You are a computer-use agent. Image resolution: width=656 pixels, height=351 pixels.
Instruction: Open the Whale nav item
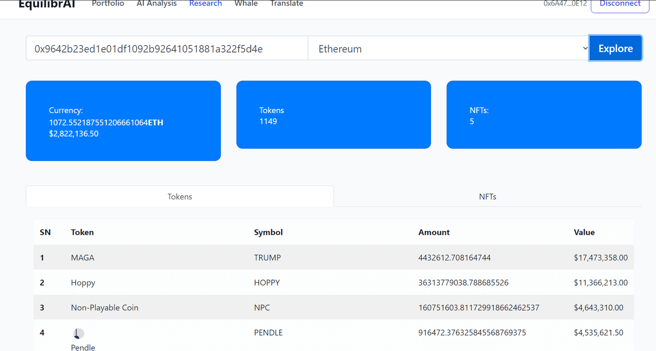pos(246,4)
